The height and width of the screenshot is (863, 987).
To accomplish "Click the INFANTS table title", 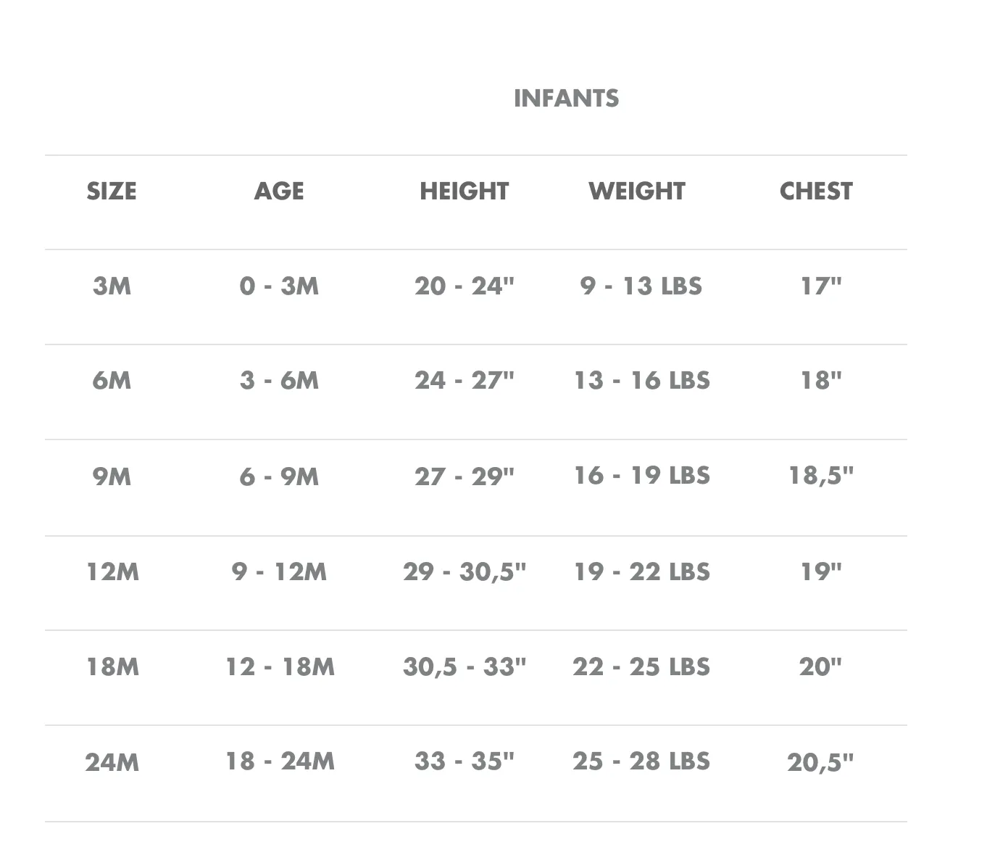I will [566, 98].
